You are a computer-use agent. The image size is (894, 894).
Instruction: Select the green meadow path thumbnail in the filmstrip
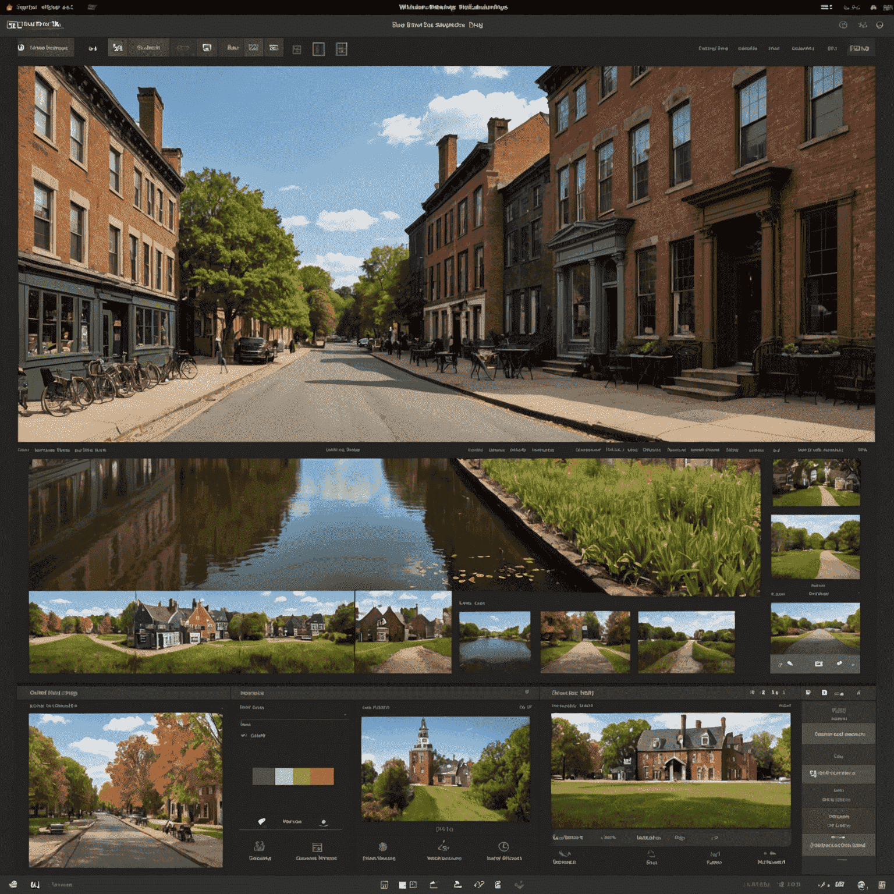tap(686, 642)
